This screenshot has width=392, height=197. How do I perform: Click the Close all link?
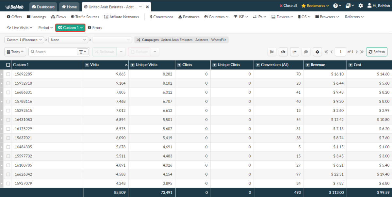[x=288, y=6]
